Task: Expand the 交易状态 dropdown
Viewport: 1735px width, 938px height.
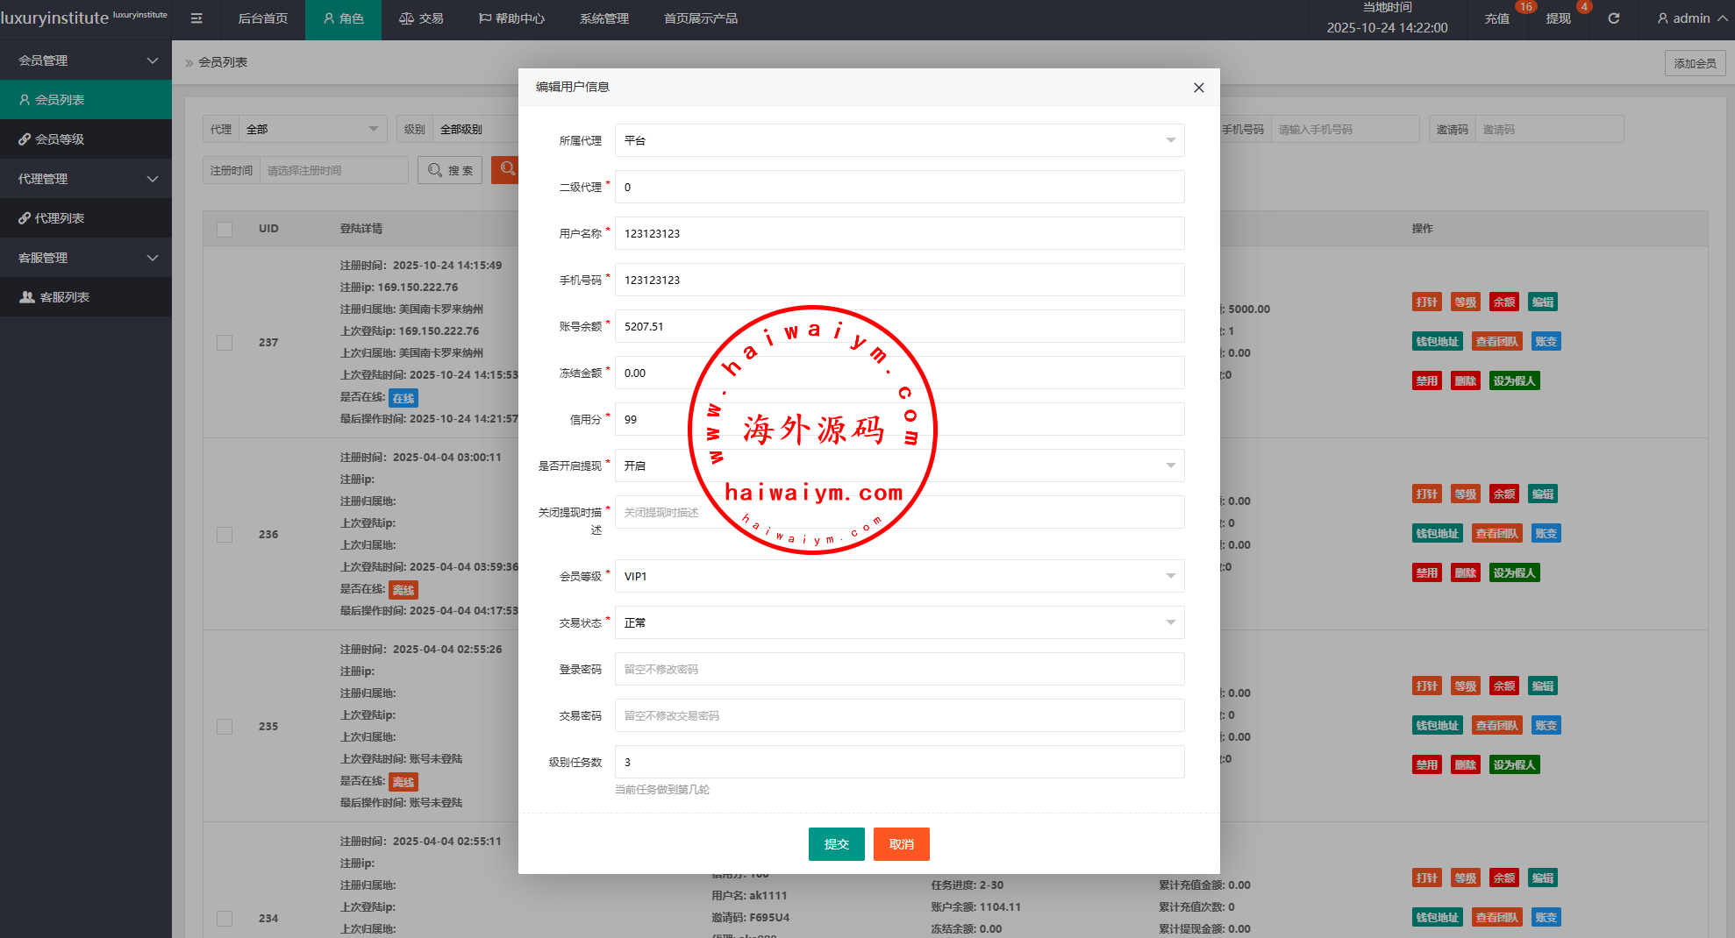Action: pyautogui.click(x=899, y=622)
